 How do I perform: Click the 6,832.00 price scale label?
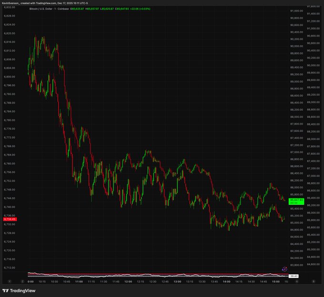(x=10, y=7)
